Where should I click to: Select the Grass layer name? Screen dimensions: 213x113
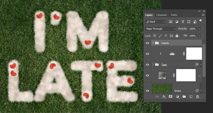tap(178, 91)
